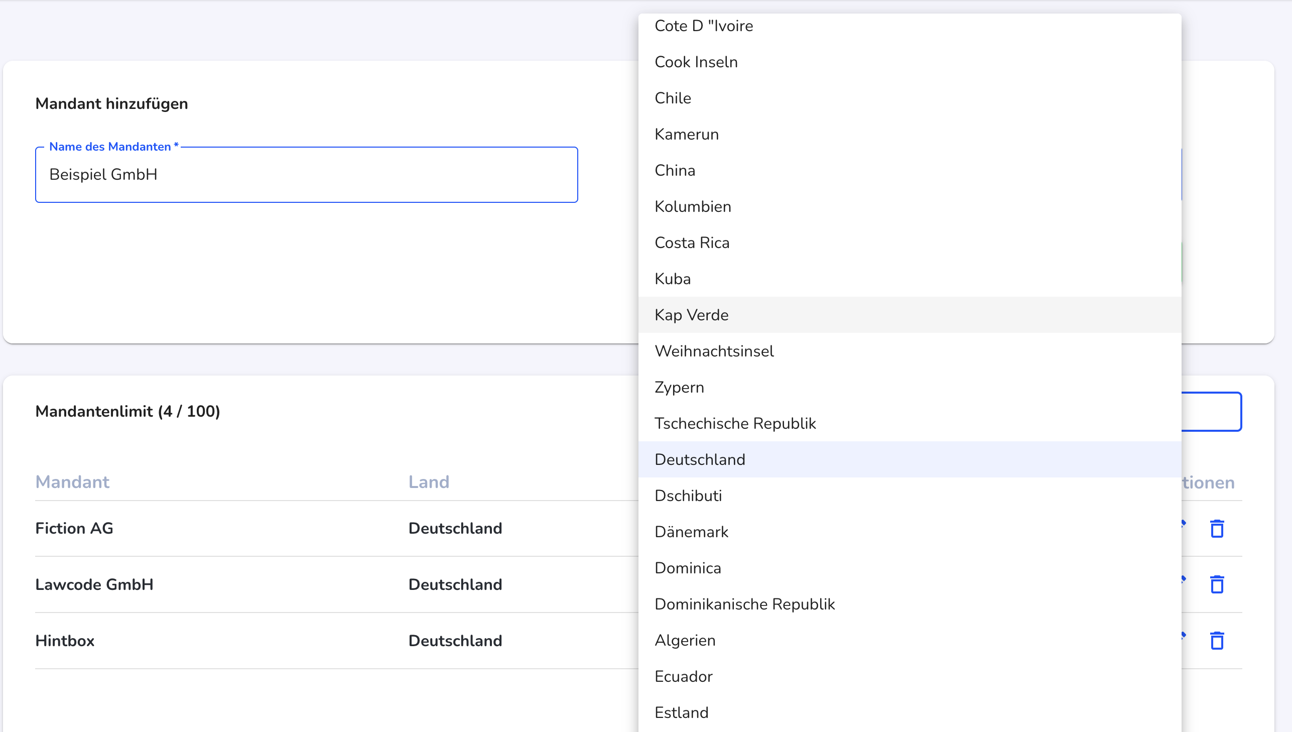Select Cook Inseln from country list
The height and width of the screenshot is (732, 1292).
coord(910,62)
